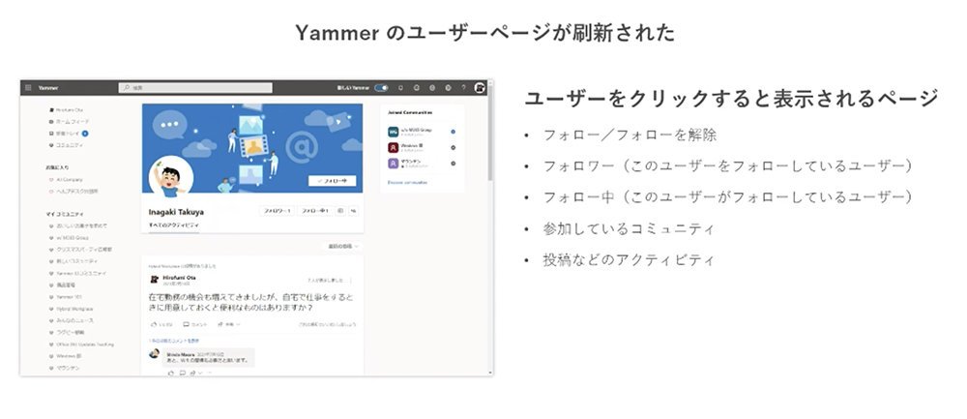Screen dimensions: 967x419
Task: Select the すべてのアクティビティ tab
Action: coord(174,225)
